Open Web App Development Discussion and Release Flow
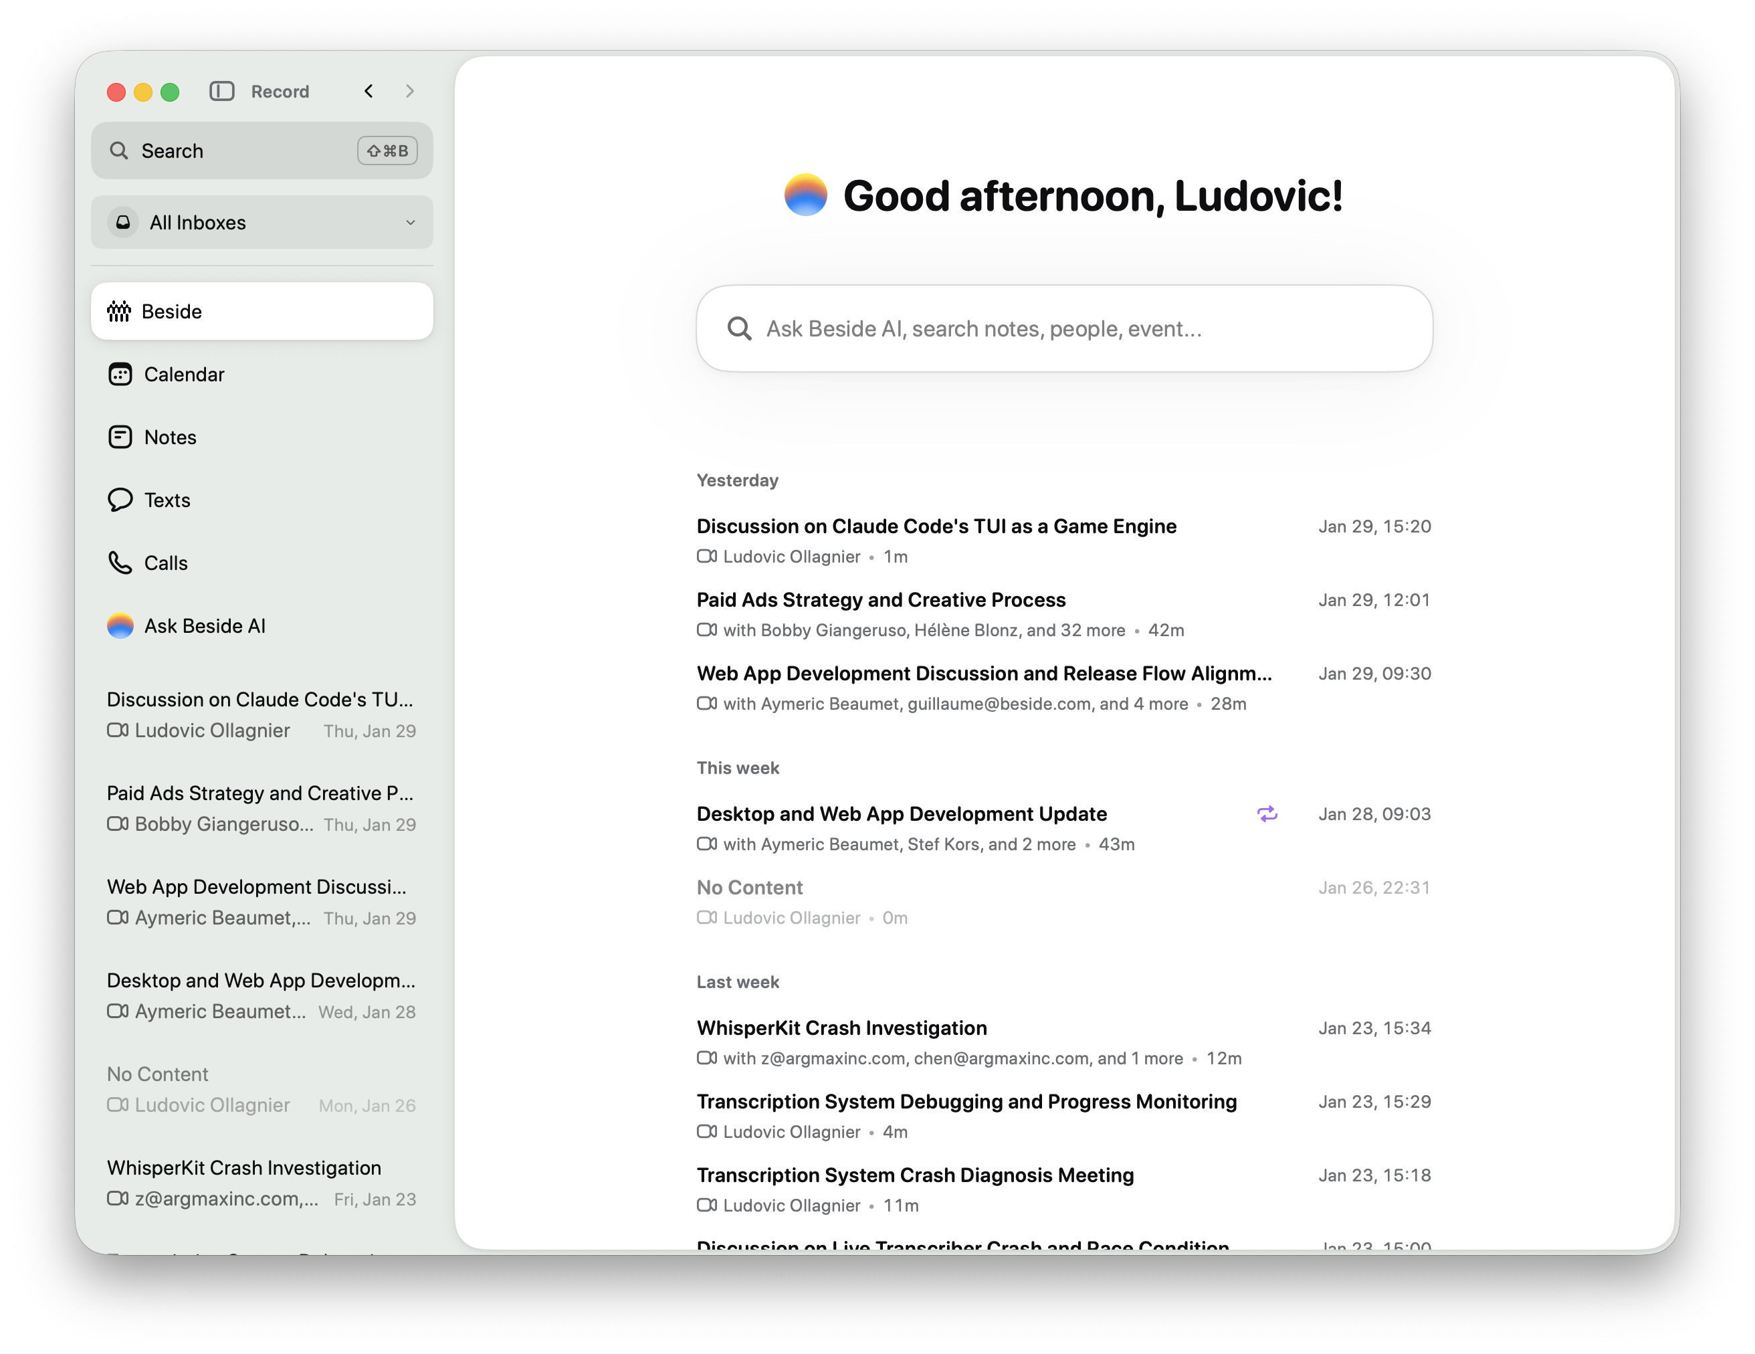The height and width of the screenshot is (1354, 1755). [x=1064, y=688]
